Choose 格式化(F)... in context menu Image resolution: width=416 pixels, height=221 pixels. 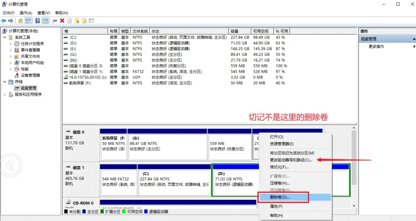click(x=295, y=167)
